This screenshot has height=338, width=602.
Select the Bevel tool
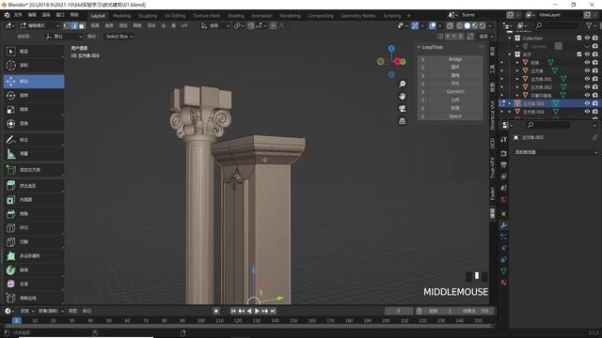click(33, 214)
